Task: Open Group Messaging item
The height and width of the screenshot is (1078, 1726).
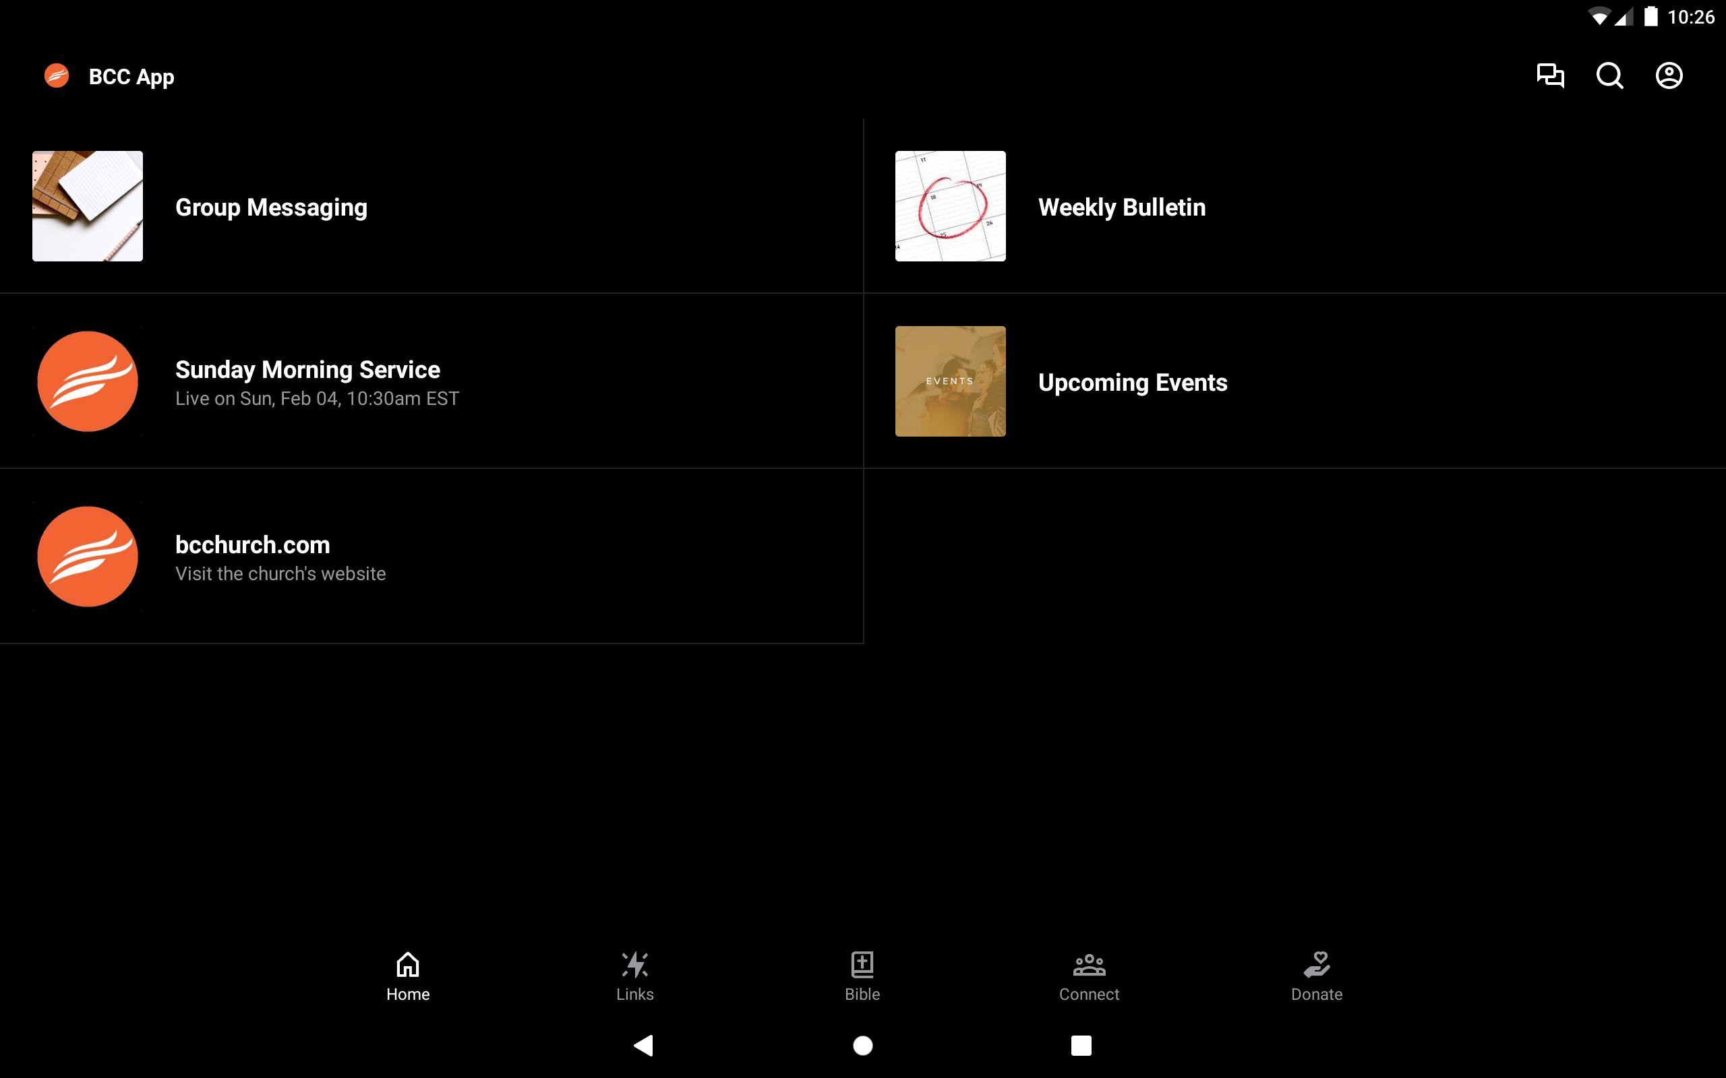Action: tap(271, 208)
